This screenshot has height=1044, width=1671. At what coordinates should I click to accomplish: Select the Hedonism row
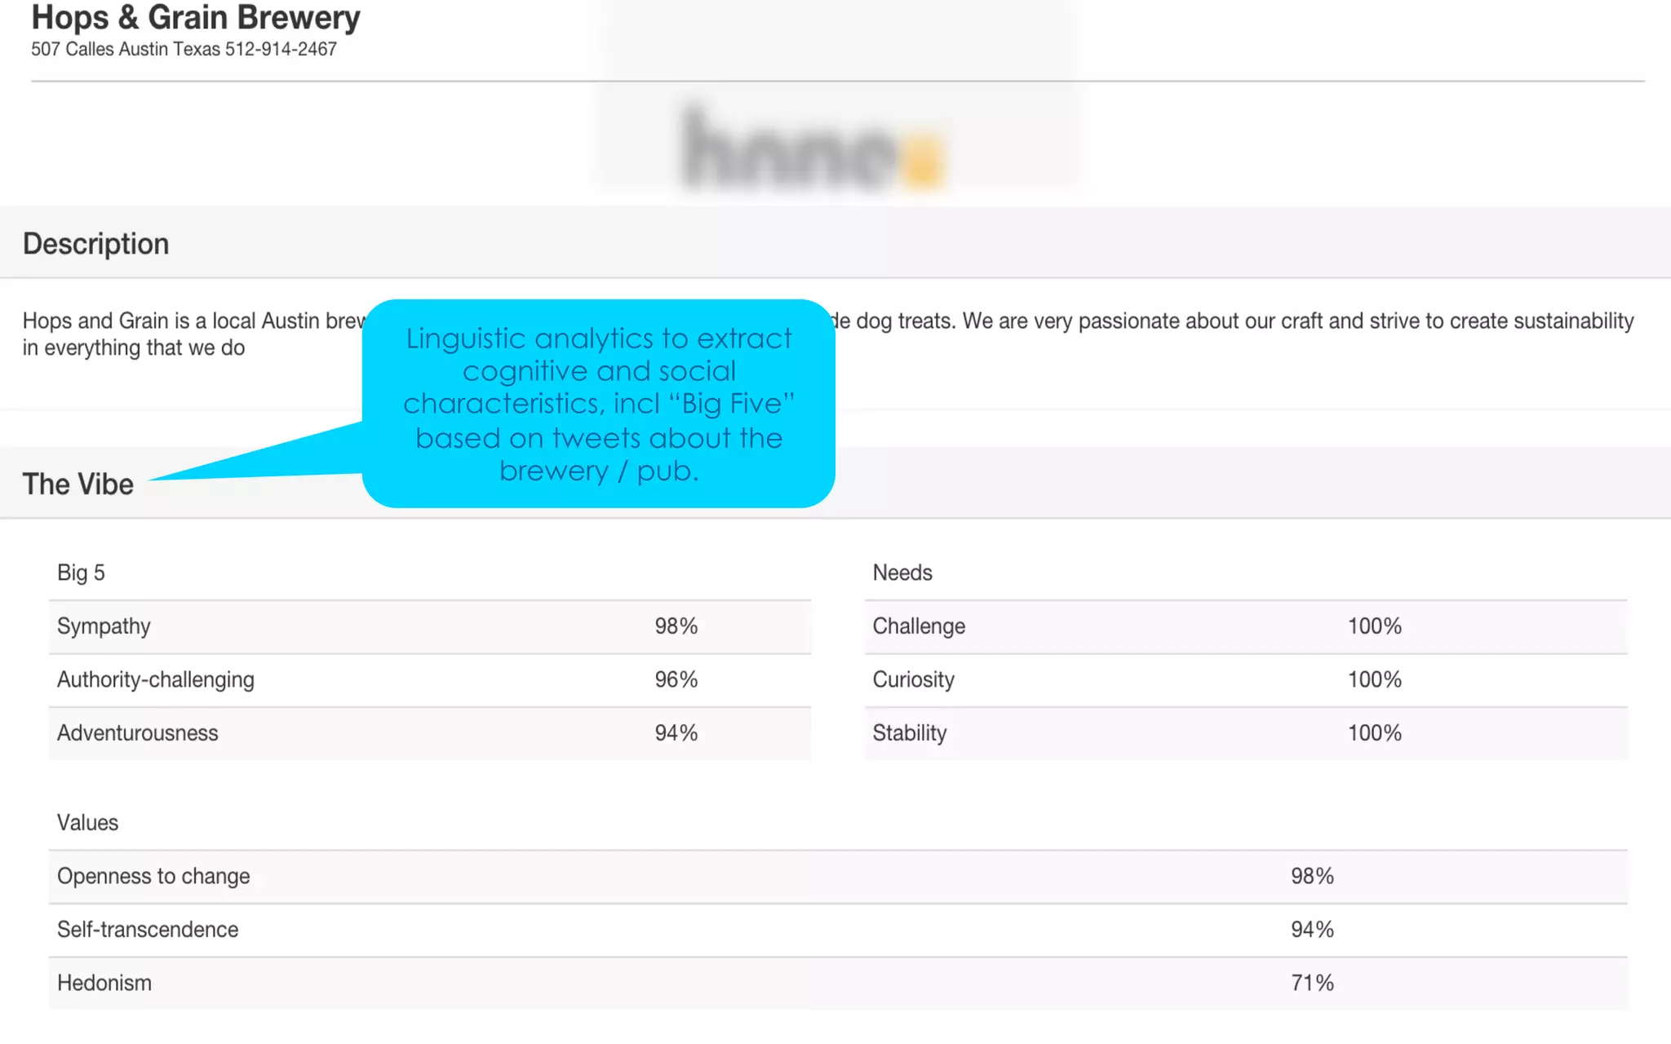[x=838, y=984]
